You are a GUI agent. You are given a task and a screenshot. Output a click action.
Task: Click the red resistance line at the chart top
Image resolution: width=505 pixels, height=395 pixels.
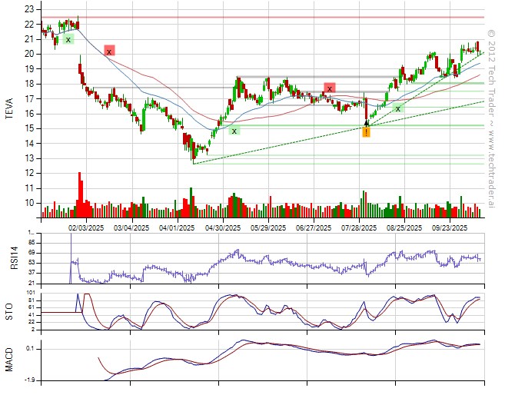[x=261, y=17]
